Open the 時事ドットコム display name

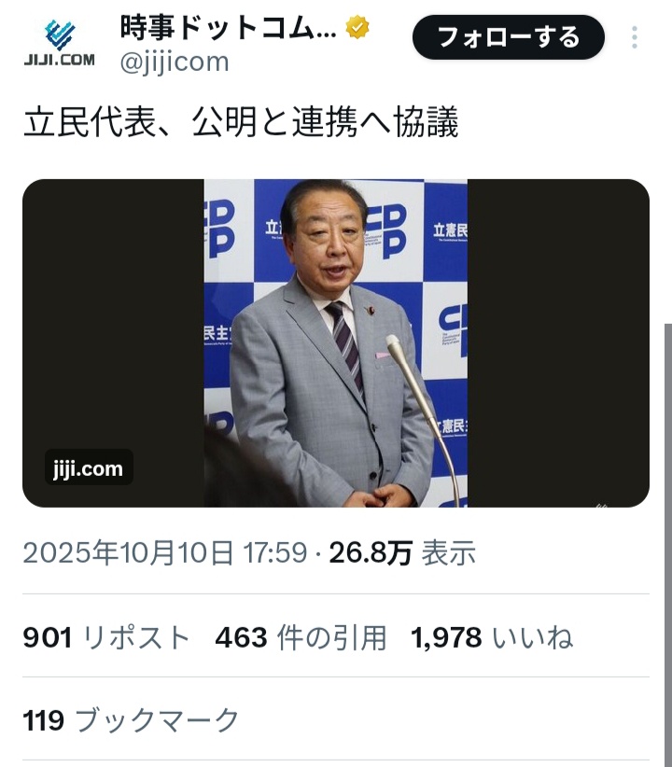(x=228, y=27)
